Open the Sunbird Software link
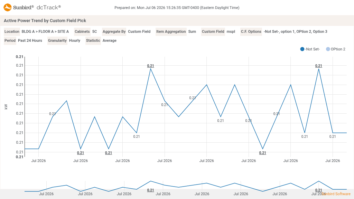The width and height of the screenshot is (354, 199). coord(336,194)
